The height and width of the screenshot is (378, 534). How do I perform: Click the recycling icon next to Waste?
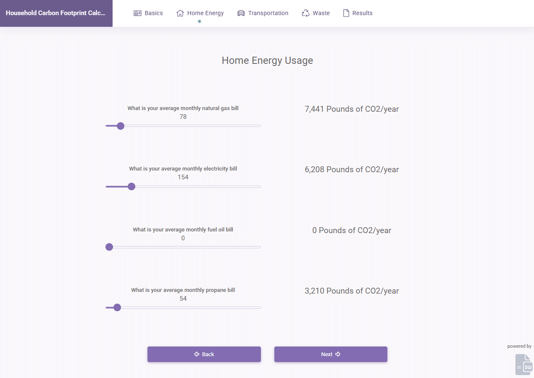[305, 13]
